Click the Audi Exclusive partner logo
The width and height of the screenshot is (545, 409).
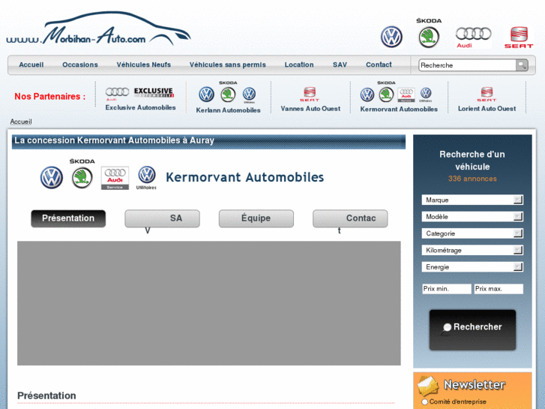tap(139, 93)
